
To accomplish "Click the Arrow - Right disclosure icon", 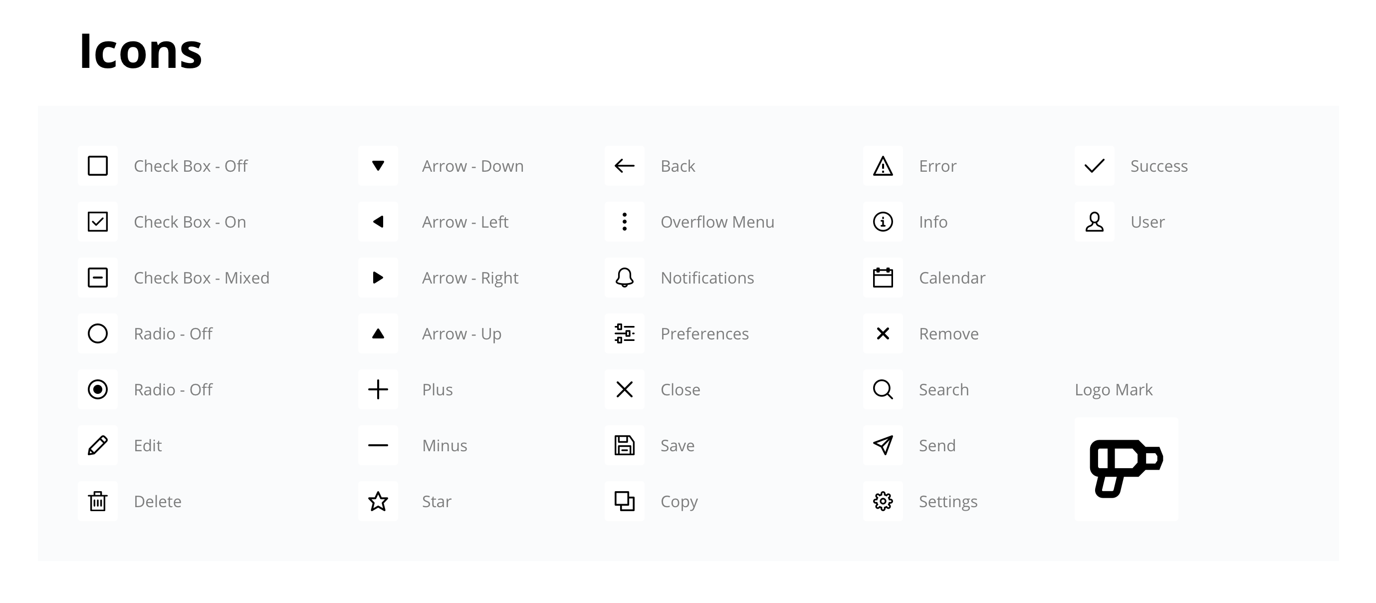I will tap(378, 278).
